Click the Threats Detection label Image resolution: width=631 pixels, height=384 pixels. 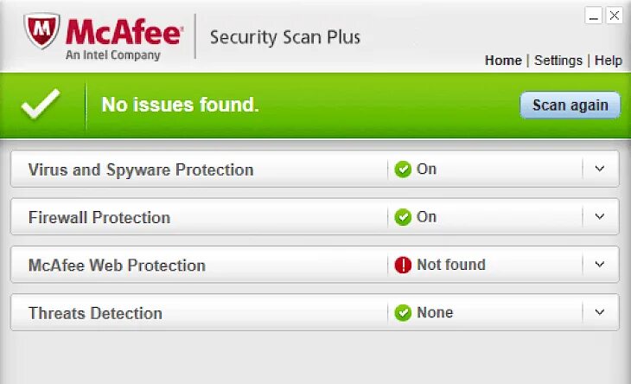click(x=95, y=313)
